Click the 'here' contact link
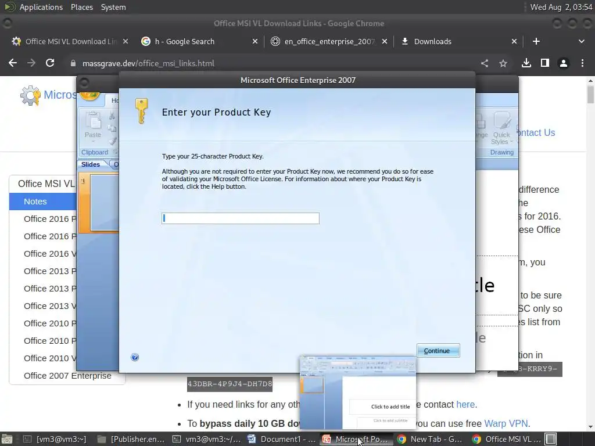The height and width of the screenshot is (446, 595). [x=465, y=404]
